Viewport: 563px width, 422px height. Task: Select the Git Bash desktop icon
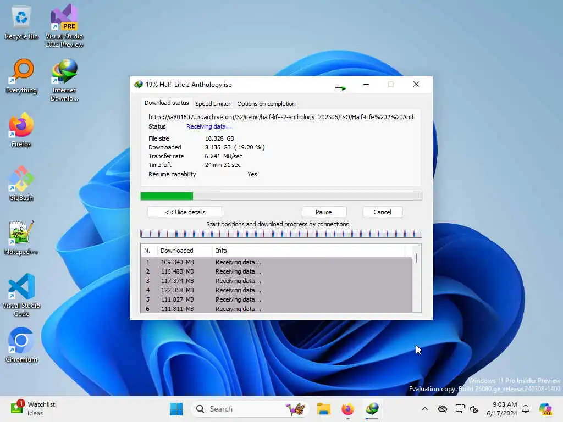(21, 184)
